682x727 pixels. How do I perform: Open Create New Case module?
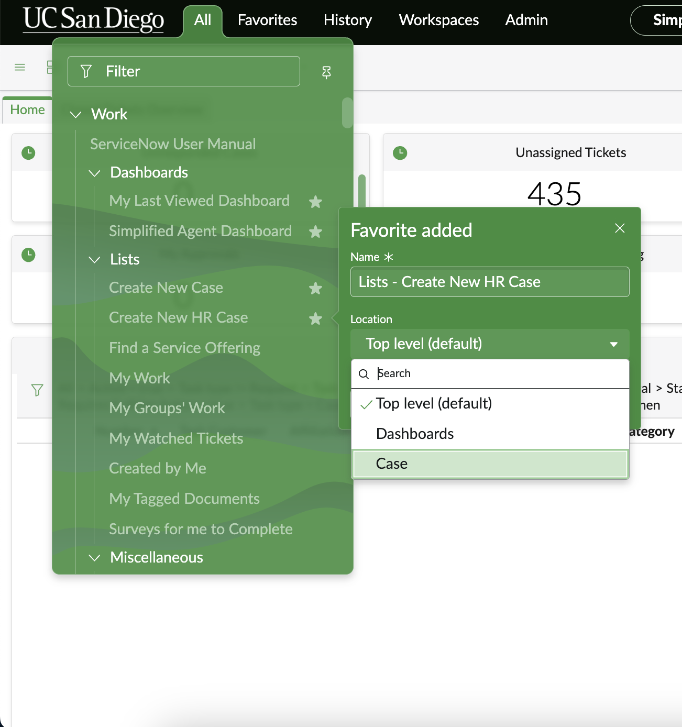pos(166,288)
